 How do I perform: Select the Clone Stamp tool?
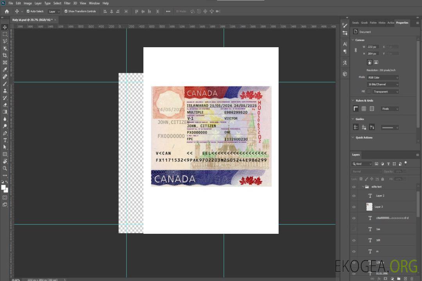[x=5, y=91]
